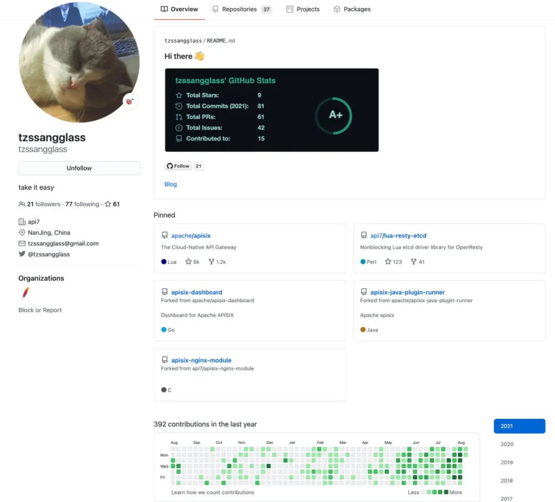Open the Apache feather organization icon

click(x=25, y=293)
